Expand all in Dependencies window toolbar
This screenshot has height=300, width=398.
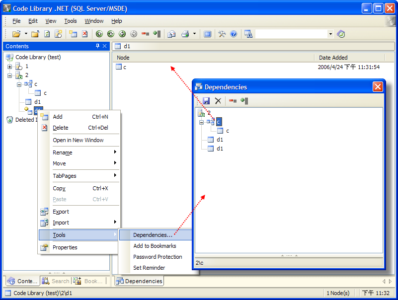click(244, 101)
